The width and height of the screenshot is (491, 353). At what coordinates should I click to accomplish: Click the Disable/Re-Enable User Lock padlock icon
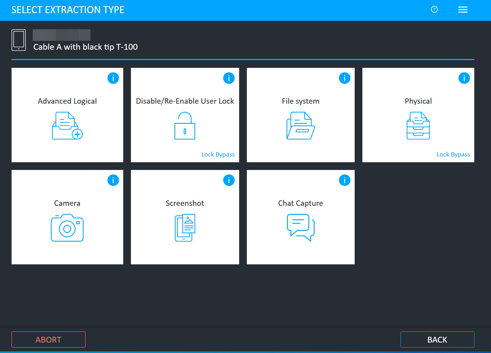[x=185, y=126]
